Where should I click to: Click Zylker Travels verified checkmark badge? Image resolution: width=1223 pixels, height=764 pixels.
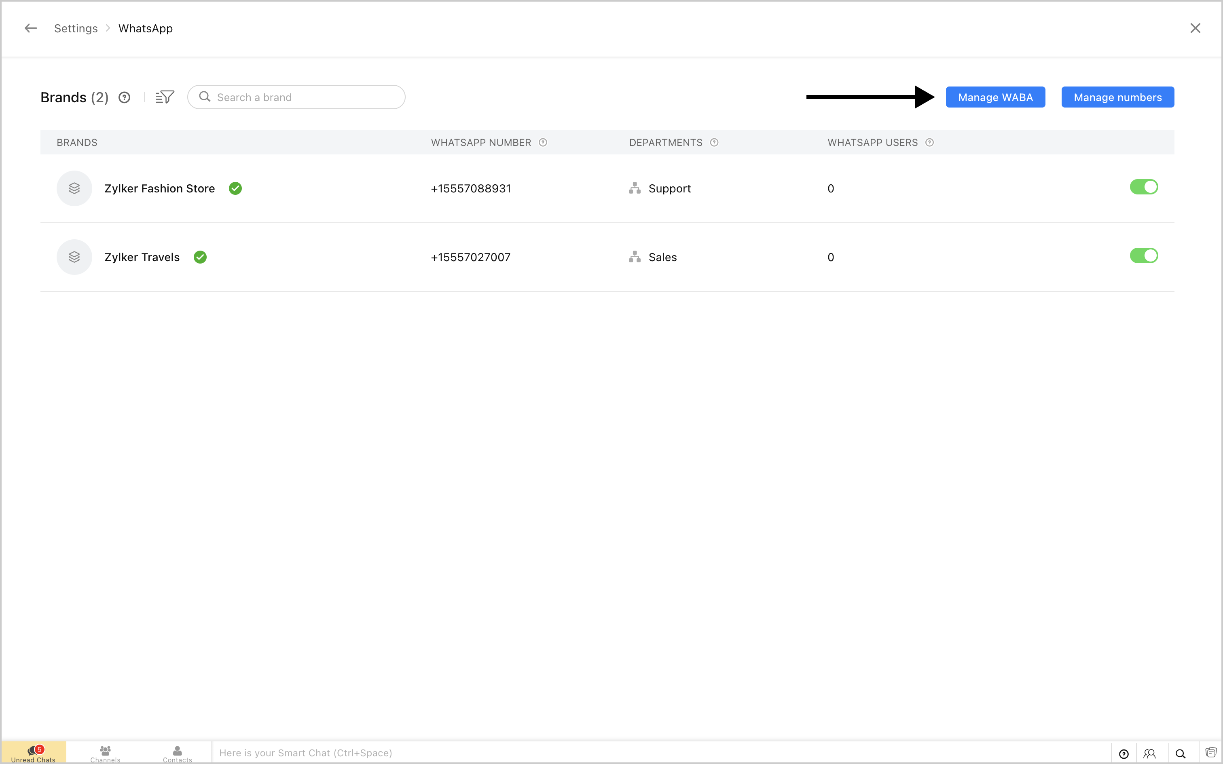200,257
